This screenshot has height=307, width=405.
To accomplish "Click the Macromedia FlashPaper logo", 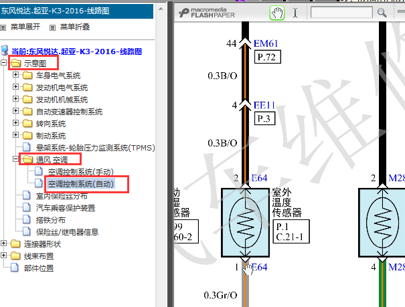I will click(x=207, y=13).
